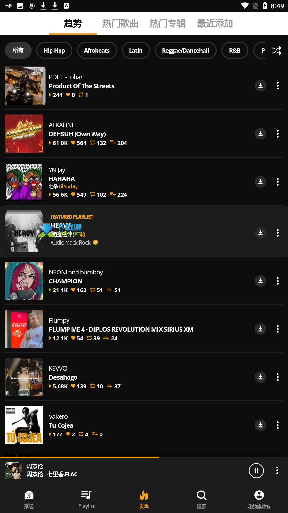Pause the currently playing 七里香 track
Image resolution: width=288 pixels, height=513 pixels.
pyautogui.click(x=256, y=470)
